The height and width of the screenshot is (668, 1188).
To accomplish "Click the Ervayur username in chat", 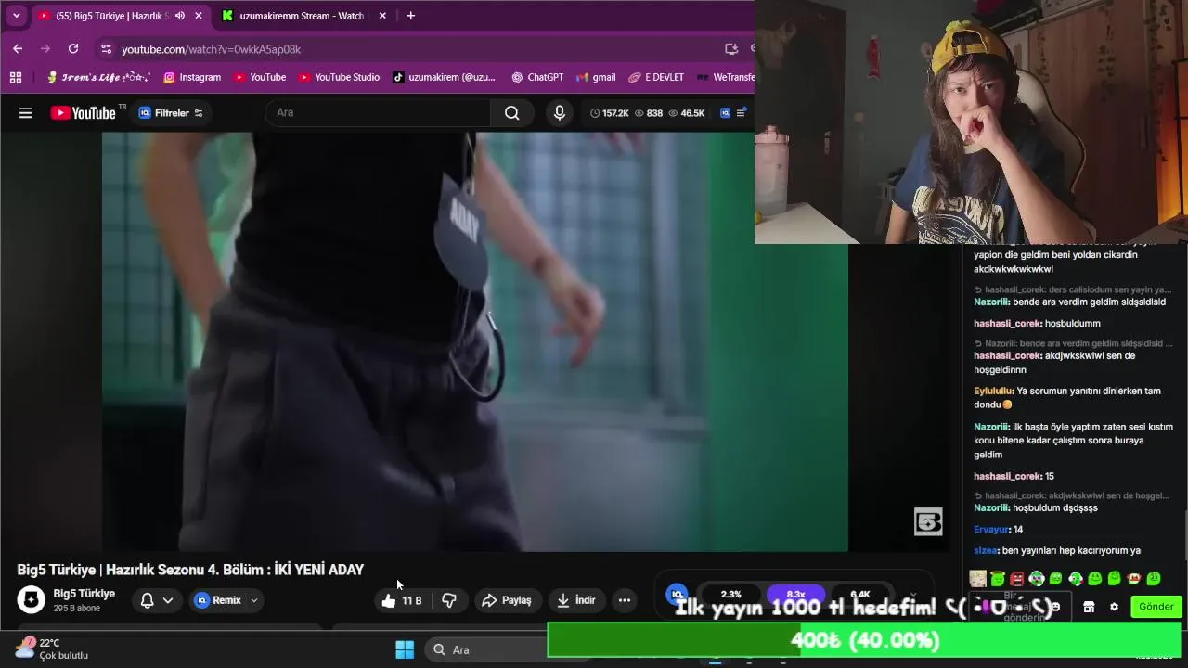I will [x=991, y=530].
